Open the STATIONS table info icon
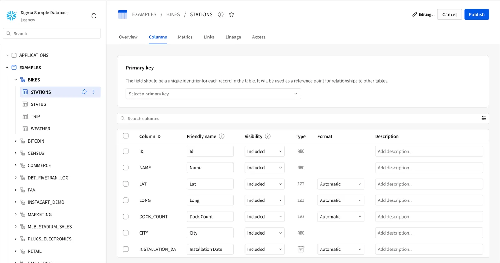This screenshot has height=263, width=500. click(x=221, y=14)
